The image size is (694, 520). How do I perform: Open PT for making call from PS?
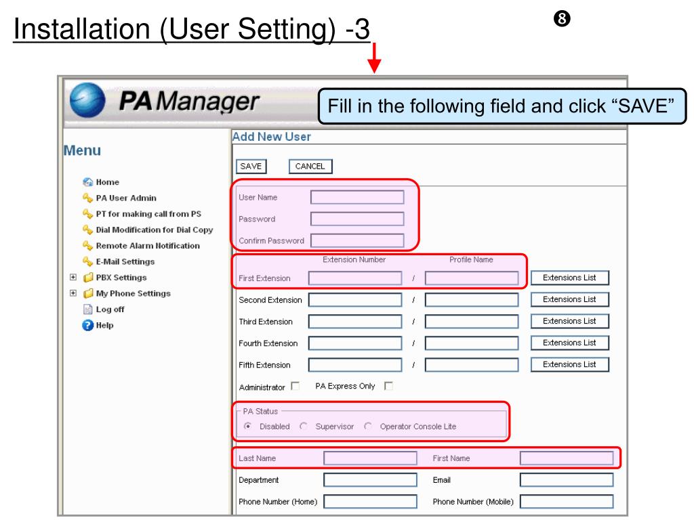click(x=148, y=213)
